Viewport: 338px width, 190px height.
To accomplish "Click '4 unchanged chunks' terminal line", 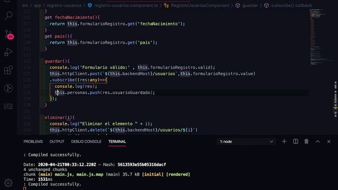I will pyautogui.click(x=45, y=169).
